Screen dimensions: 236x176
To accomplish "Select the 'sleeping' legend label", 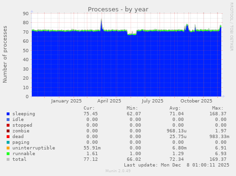I will pos(24,114).
